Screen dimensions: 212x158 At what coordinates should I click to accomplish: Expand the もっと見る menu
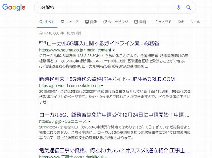[162, 22]
